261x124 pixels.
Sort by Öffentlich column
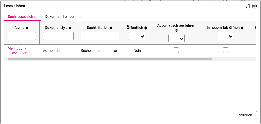[146, 28]
